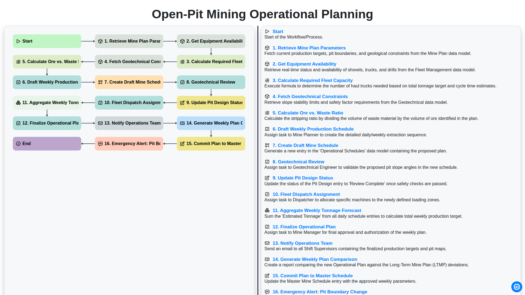Image resolution: width=525 pixels, height=295 pixels.
Task: Select the purple End node label in the flowchart
Action: click(27, 144)
